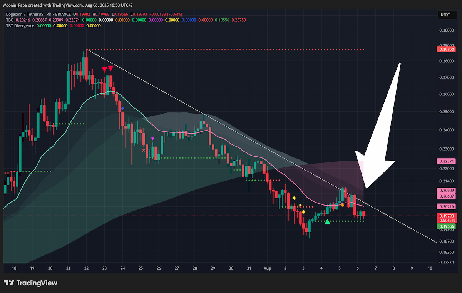The width and height of the screenshot is (462, 293).
Task: Select the TBO indicator label
Action: click(x=10, y=20)
